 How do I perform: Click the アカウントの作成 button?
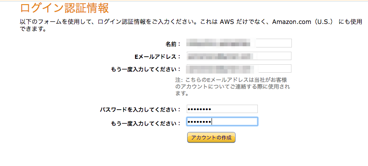(x=211, y=137)
